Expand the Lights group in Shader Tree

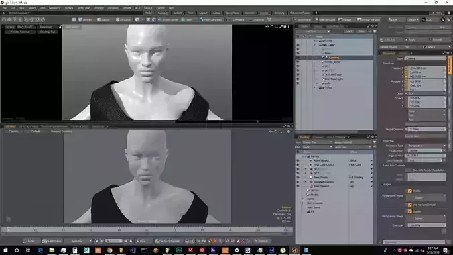[x=302, y=199]
